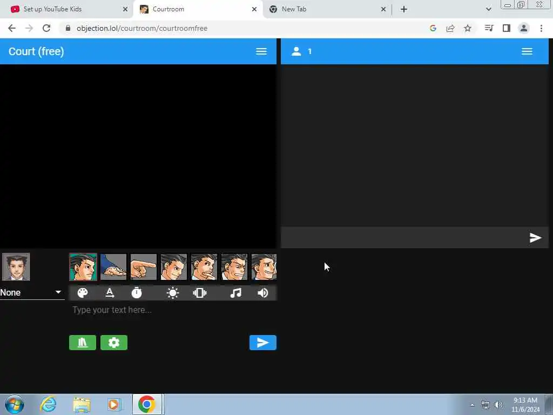Click the Google icon in address bar
The width and height of the screenshot is (553, 415).
(x=433, y=28)
